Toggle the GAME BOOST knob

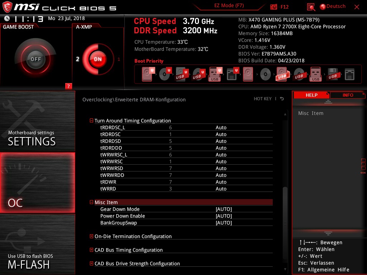pos(35,59)
